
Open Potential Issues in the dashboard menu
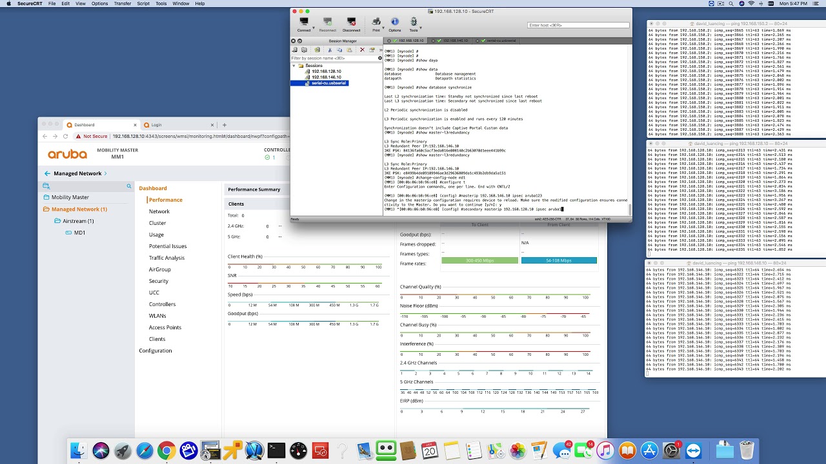pos(168,246)
